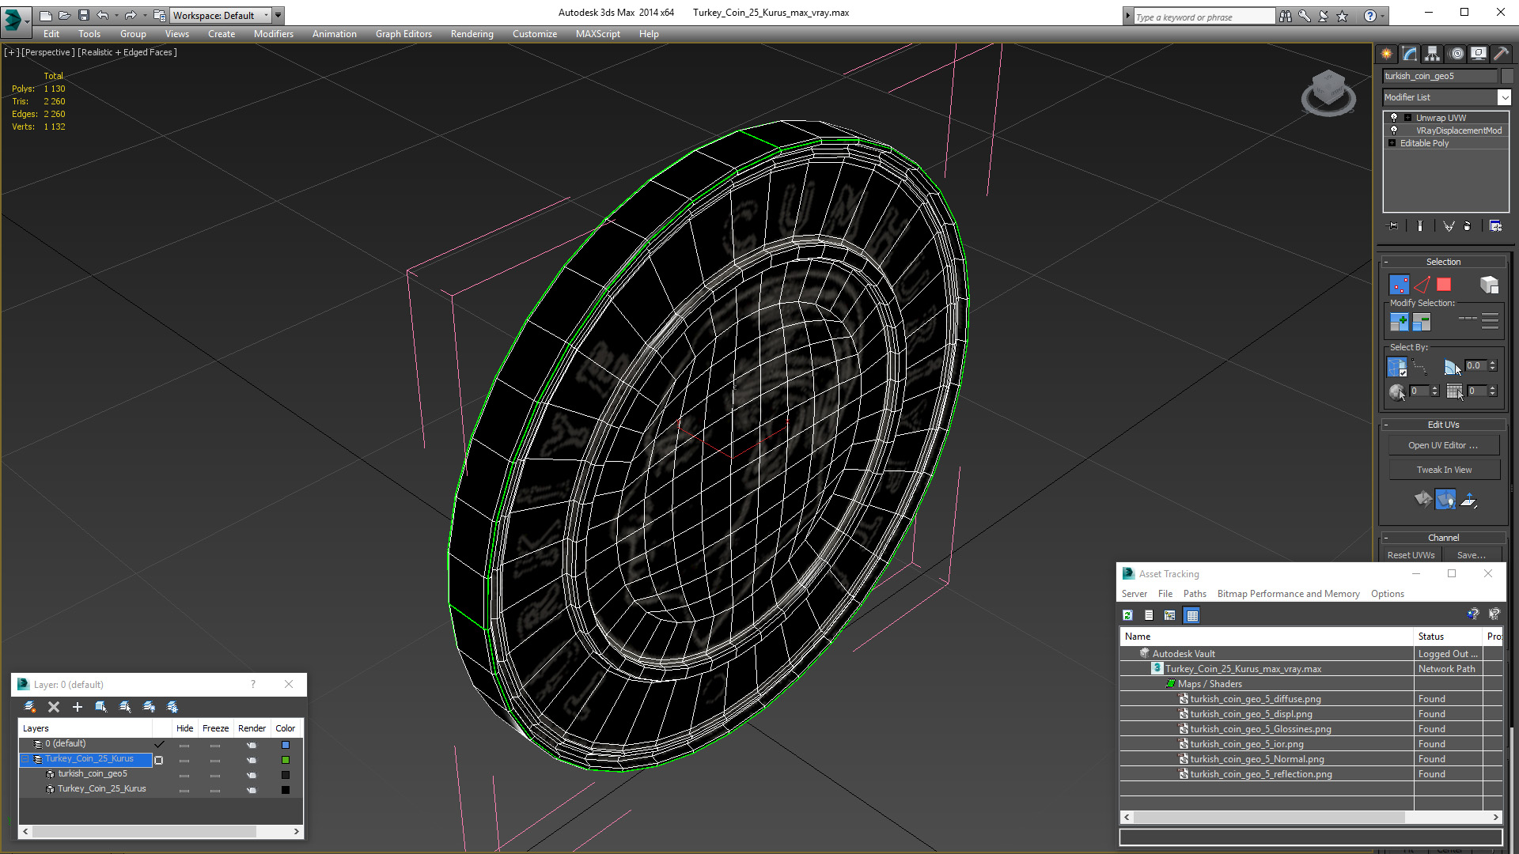The width and height of the screenshot is (1519, 854).
Task: Select Polygon sub-object mode in Selection
Action: [1444, 285]
